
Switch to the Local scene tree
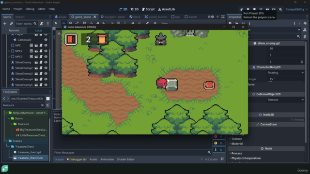pos(39,30)
